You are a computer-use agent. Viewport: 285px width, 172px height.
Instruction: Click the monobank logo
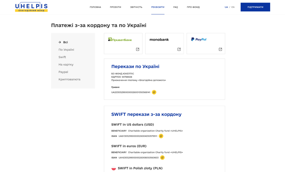point(159,40)
